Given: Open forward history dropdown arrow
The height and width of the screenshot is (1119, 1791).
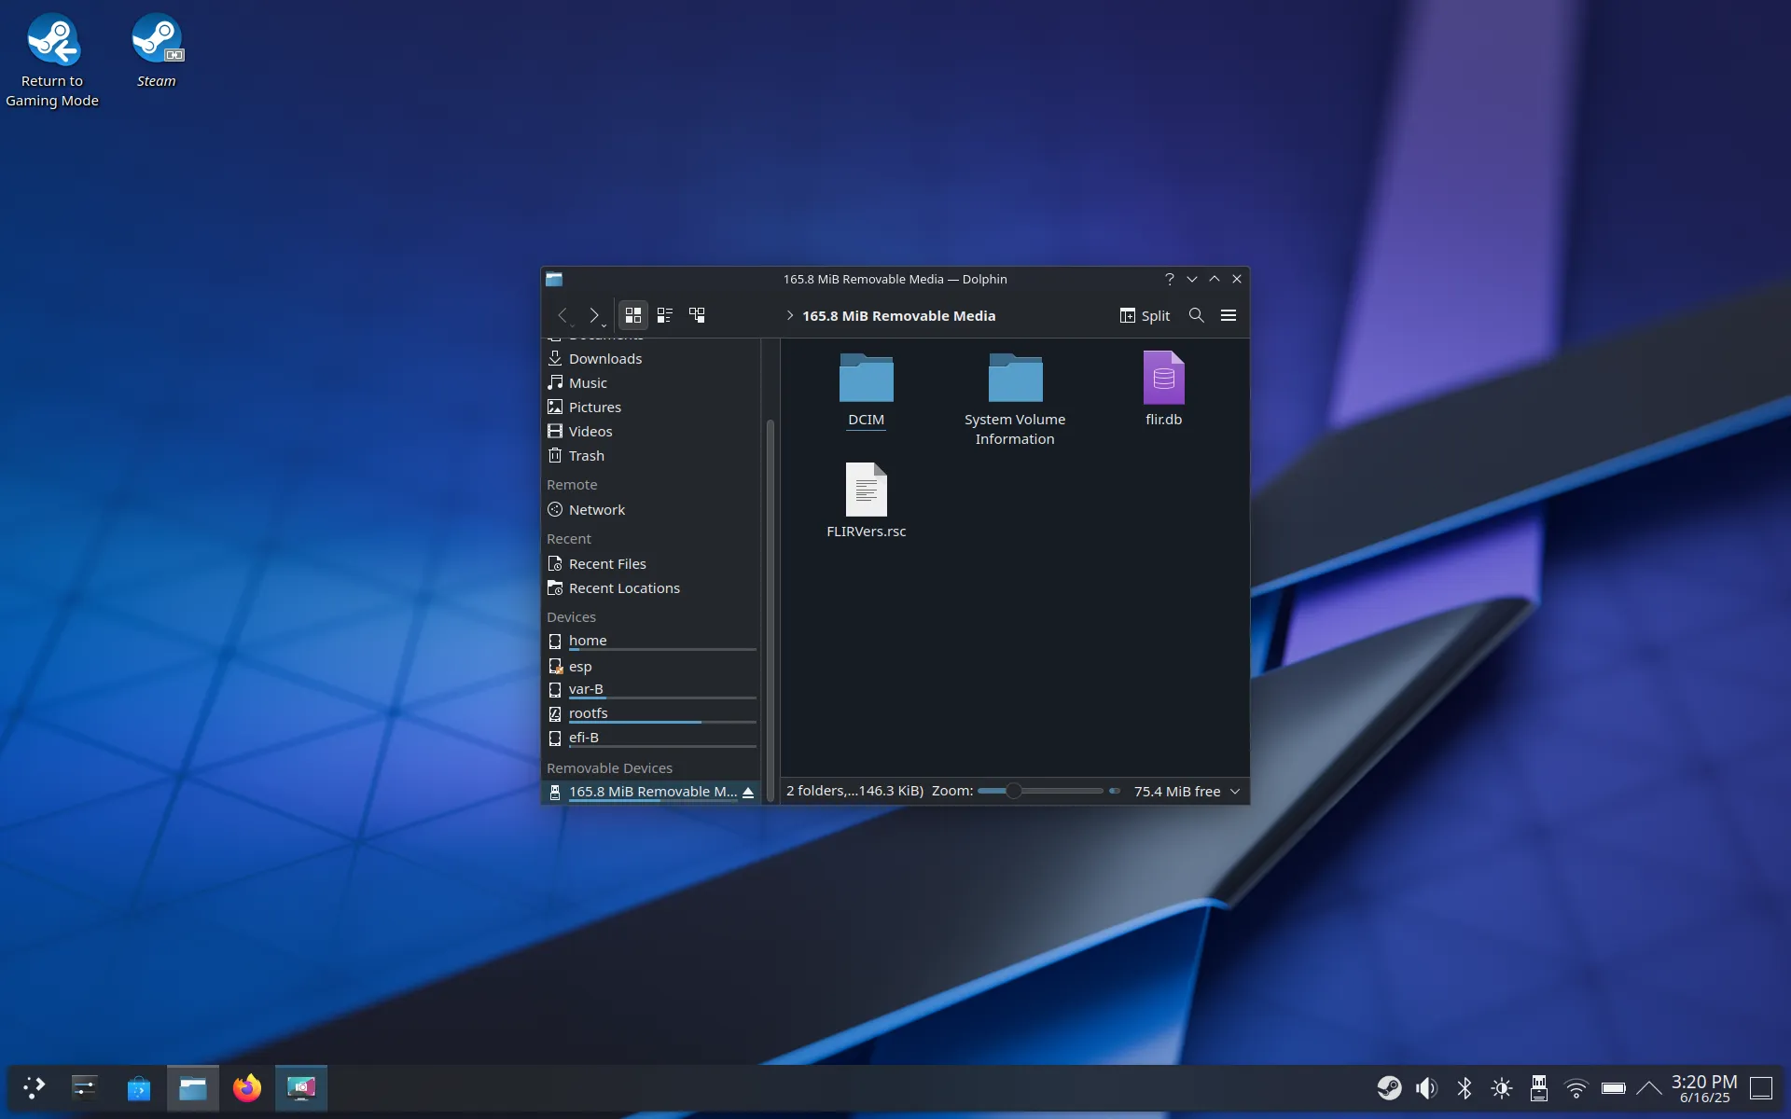Looking at the screenshot, I should [x=604, y=325].
